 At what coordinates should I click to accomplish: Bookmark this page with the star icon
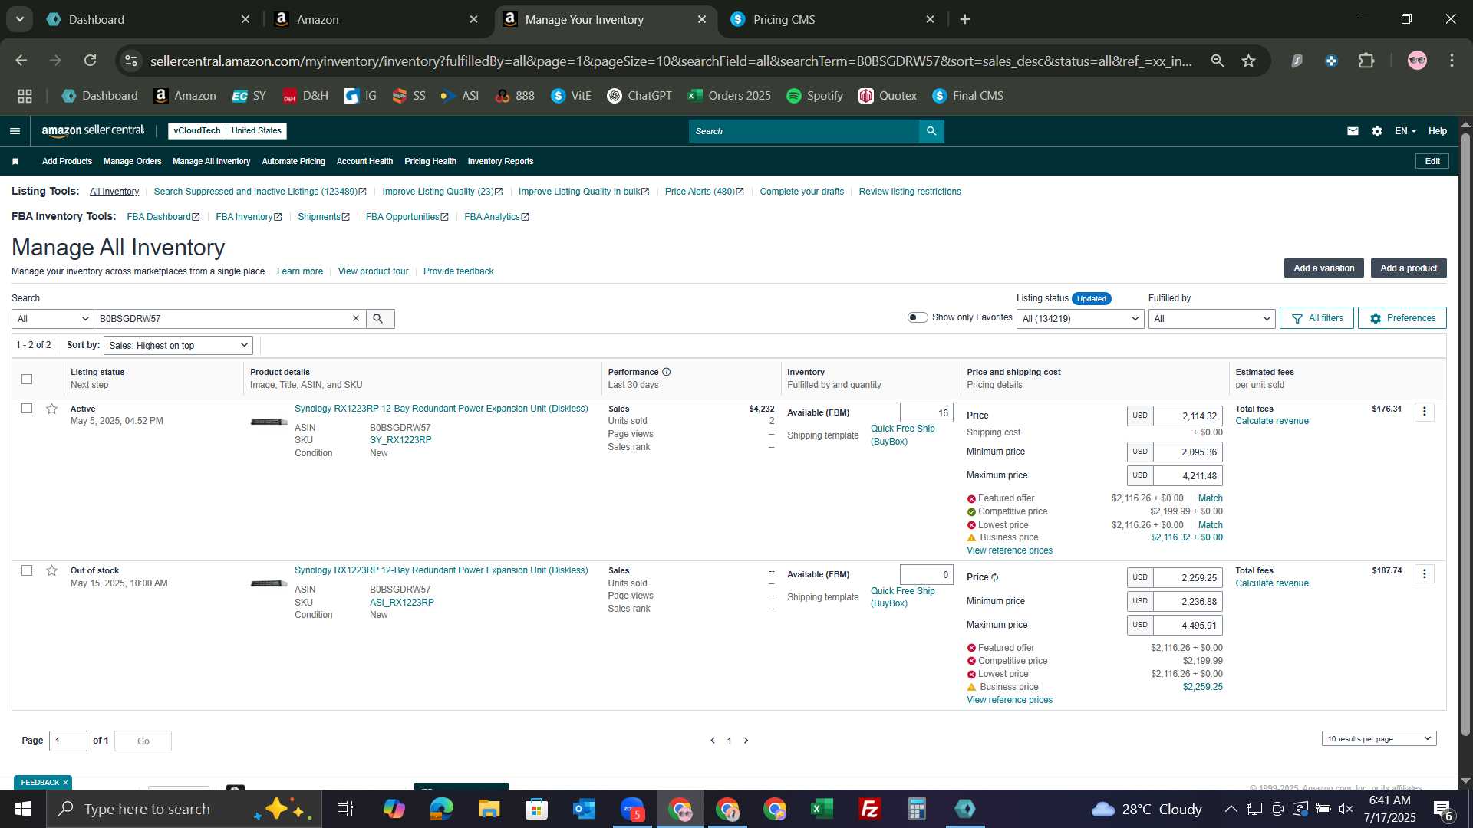[1249, 61]
